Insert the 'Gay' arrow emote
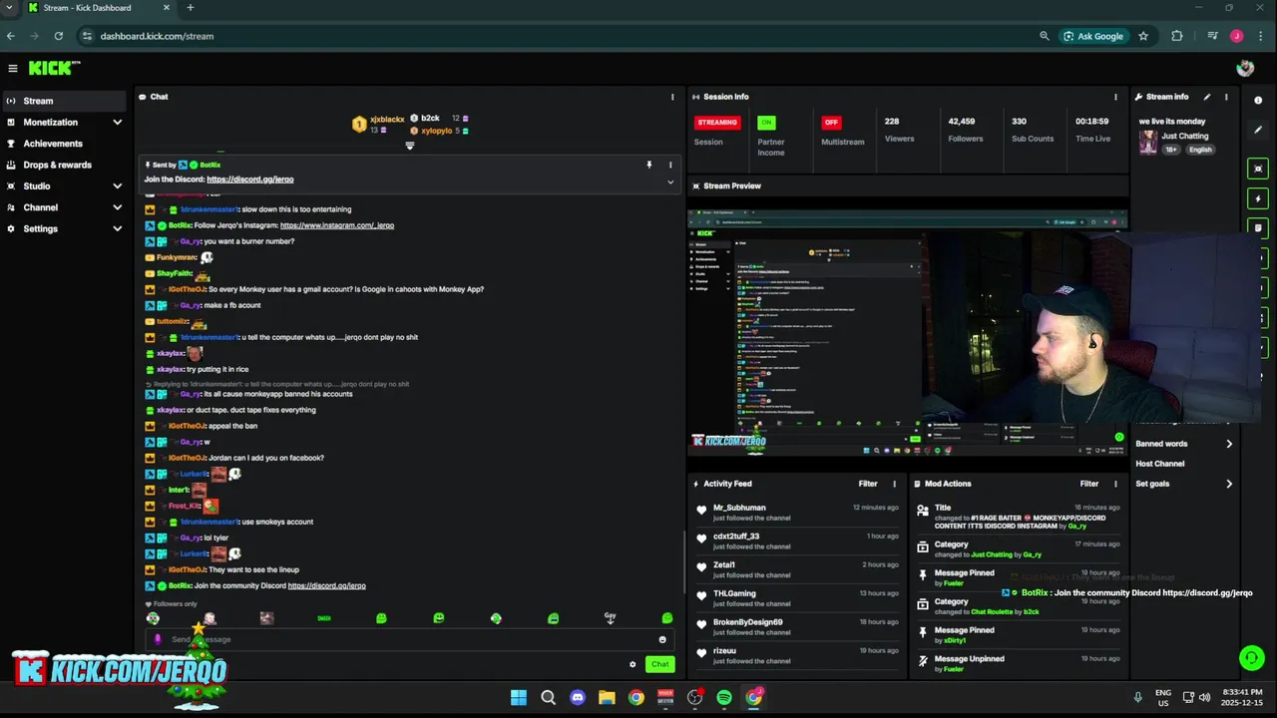The height and width of the screenshot is (718, 1277). tap(610, 618)
